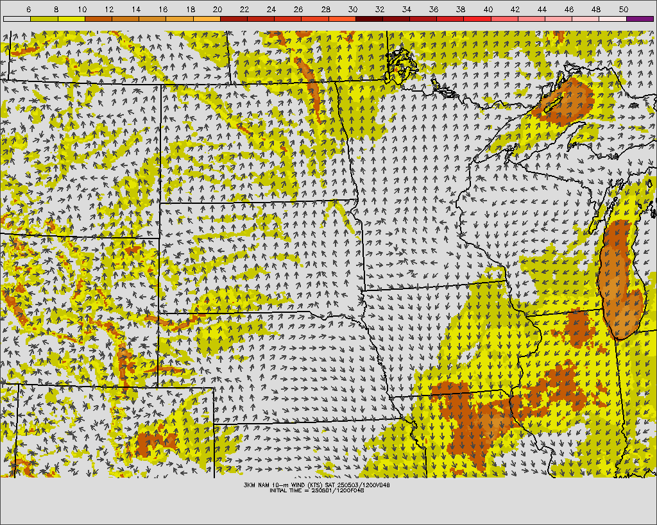Choose the burnt orange 10–12 knots swatch
This screenshot has width=657, height=525.
98,19
